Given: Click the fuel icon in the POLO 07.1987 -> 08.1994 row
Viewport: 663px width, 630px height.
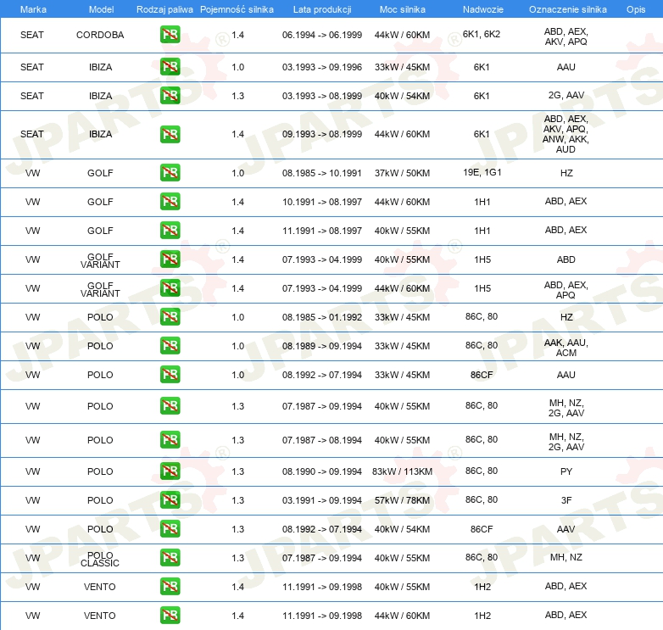Looking at the screenshot, I should [x=170, y=440].
